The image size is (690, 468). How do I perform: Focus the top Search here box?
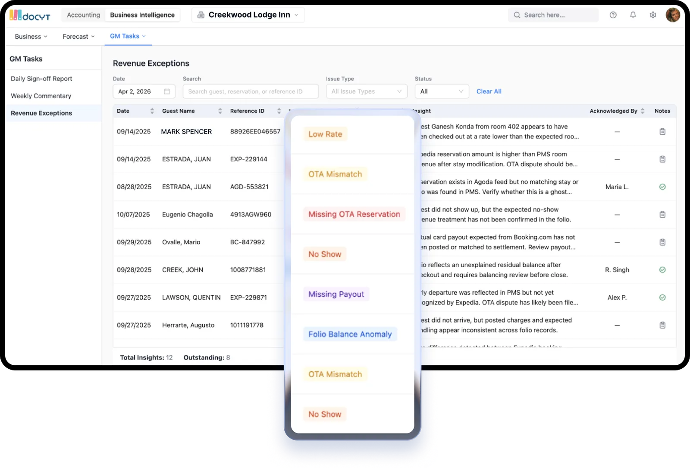[x=553, y=15]
